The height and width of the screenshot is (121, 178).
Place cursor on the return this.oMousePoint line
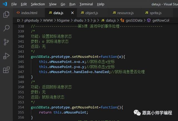coord(63,112)
